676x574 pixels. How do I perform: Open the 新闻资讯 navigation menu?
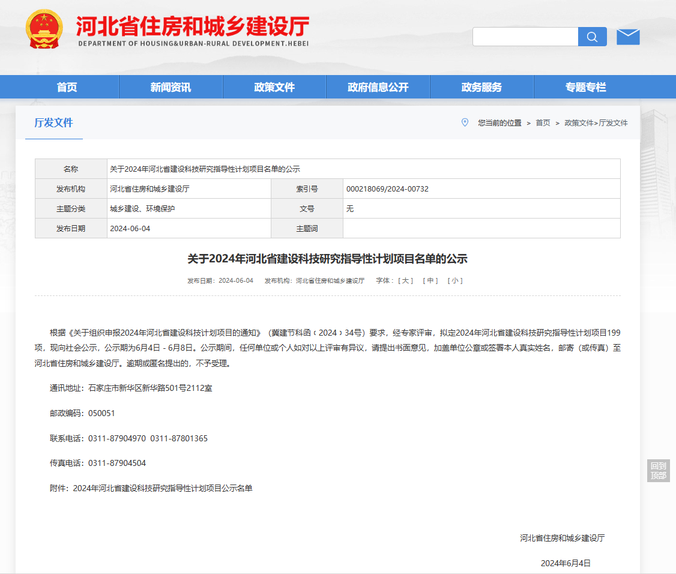pyautogui.click(x=171, y=87)
